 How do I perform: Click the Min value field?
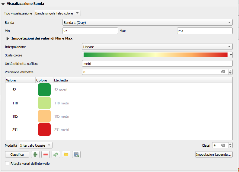pos(90,31)
